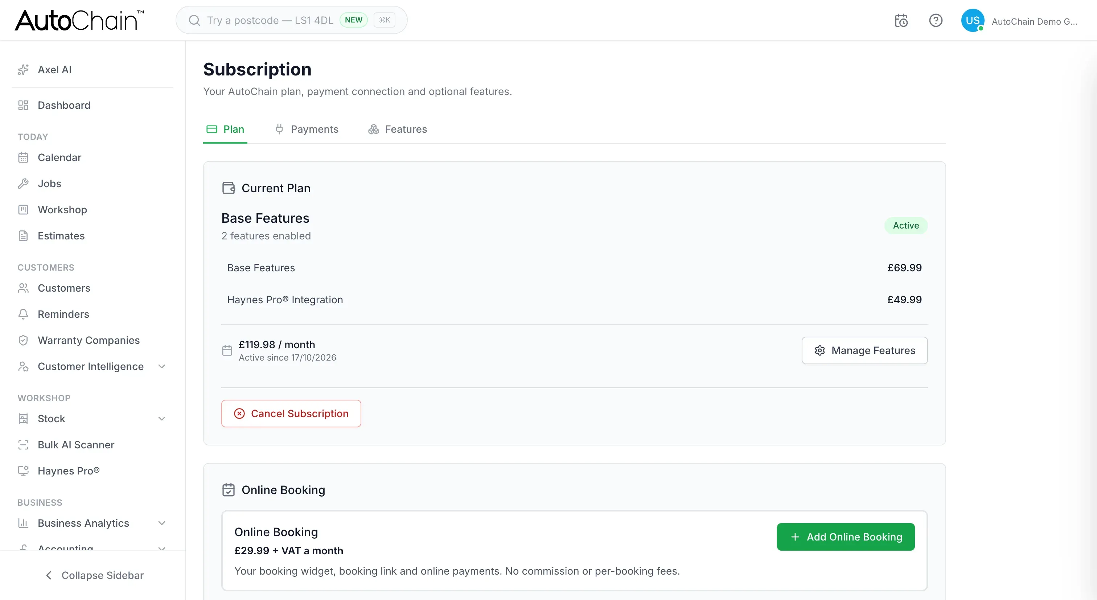This screenshot has width=1097, height=600.
Task: Open the help question mark icon
Action: point(936,20)
